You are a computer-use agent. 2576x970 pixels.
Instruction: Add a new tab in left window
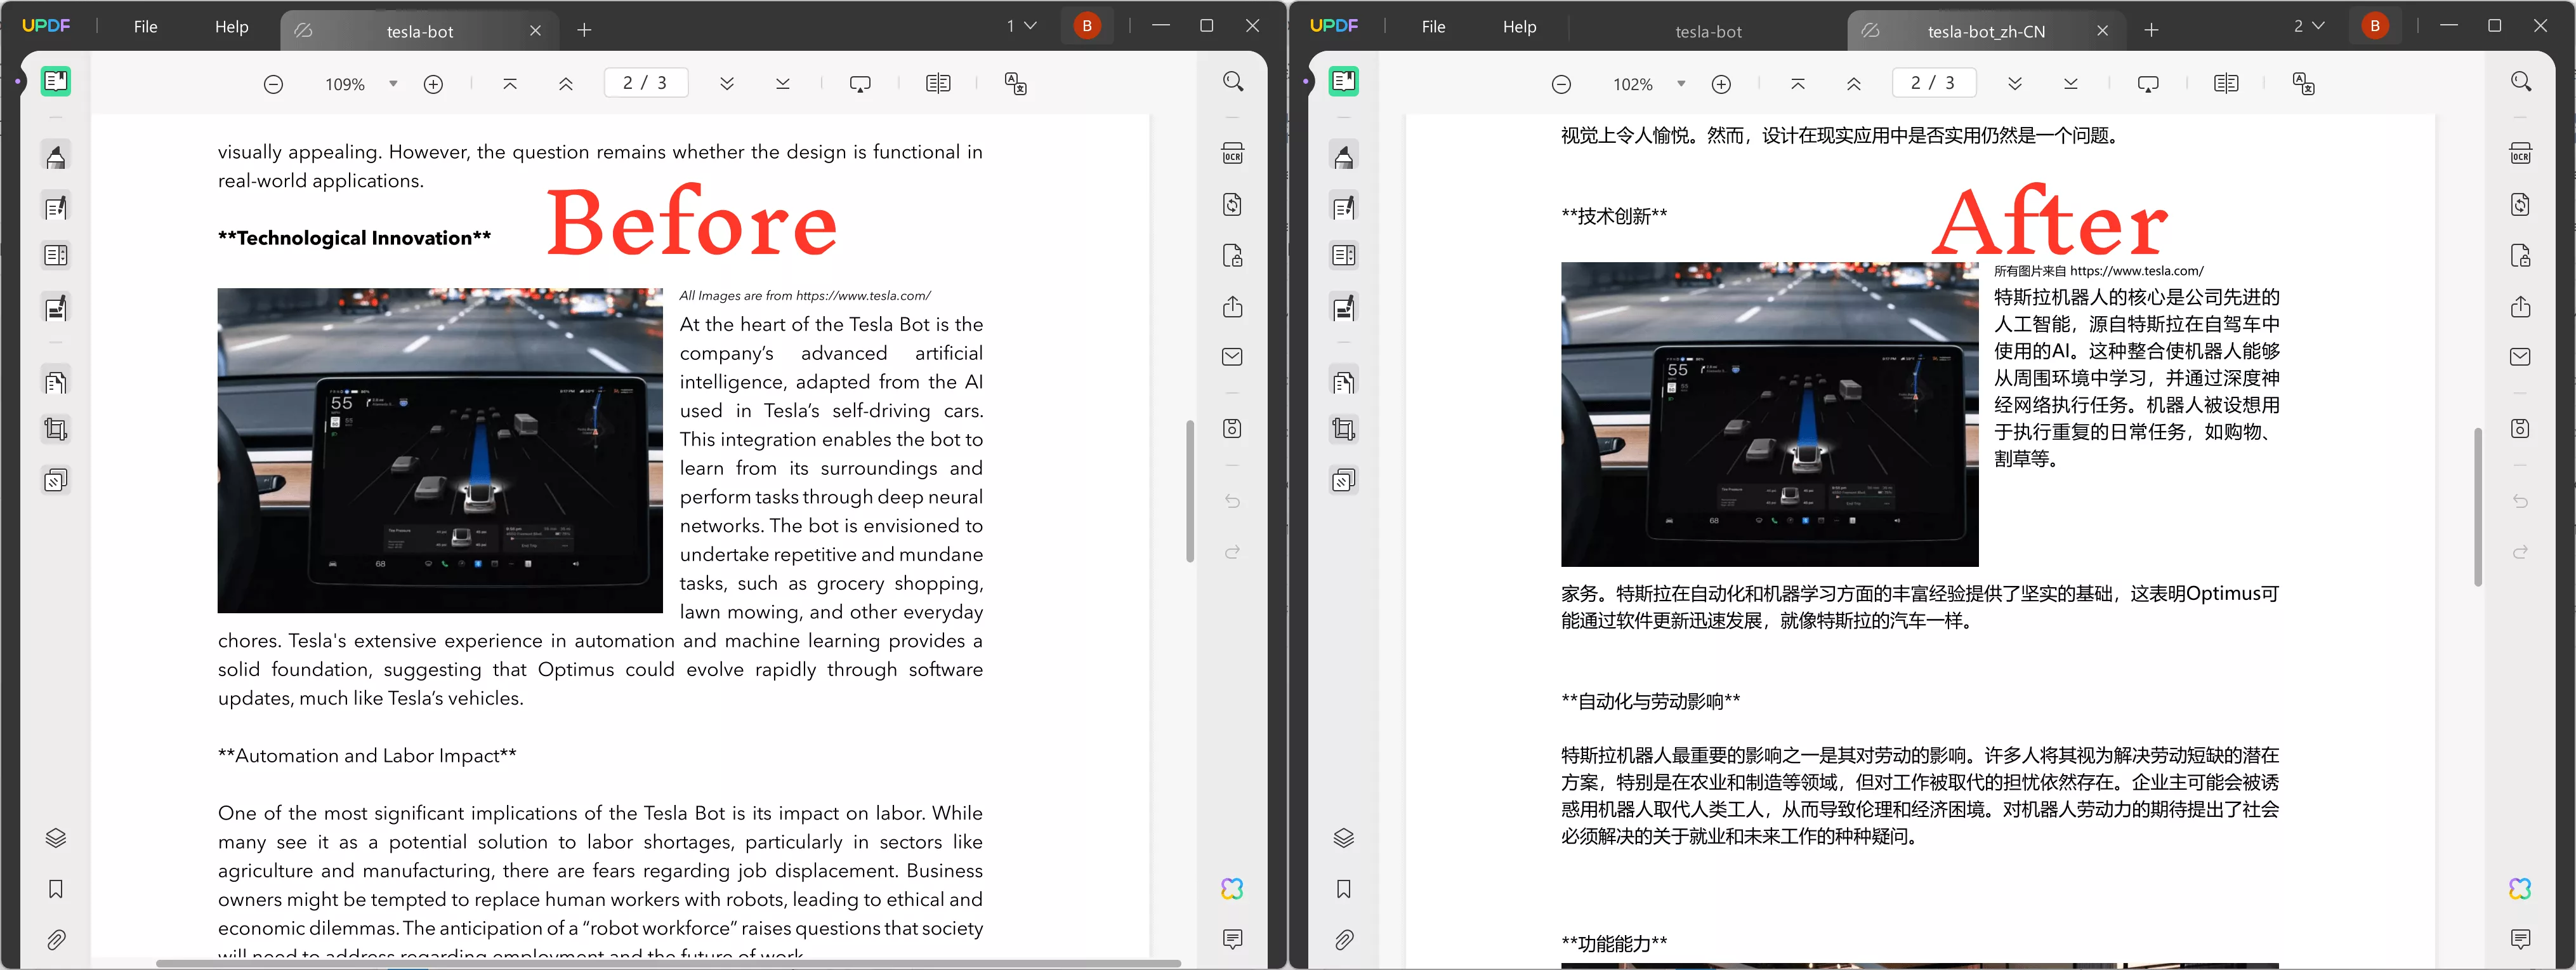click(584, 31)
